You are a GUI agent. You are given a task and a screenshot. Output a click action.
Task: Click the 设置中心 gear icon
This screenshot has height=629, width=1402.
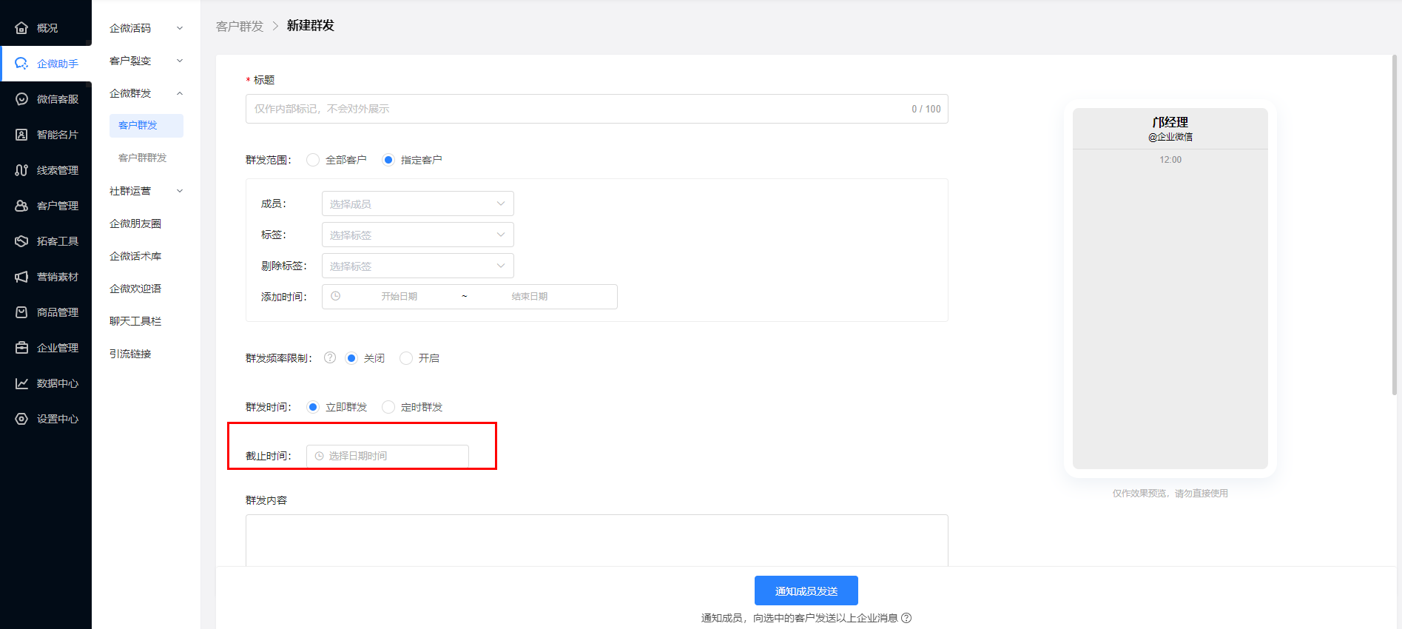click(21, 419)
